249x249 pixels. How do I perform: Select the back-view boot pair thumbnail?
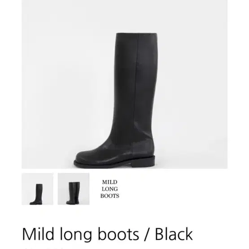[x=74, y=189]
